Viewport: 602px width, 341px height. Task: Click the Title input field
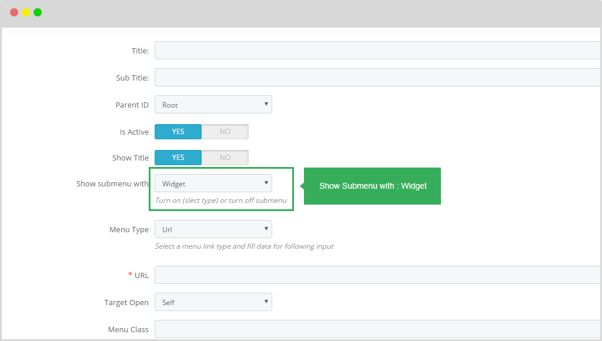coord(378,51)
